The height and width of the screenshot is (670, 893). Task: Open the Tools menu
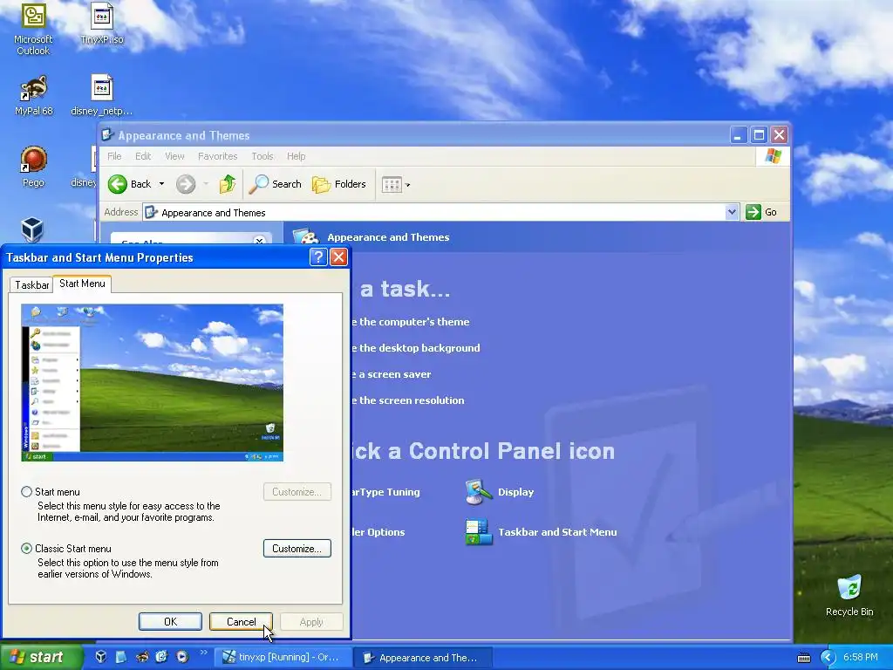point(262,156)
